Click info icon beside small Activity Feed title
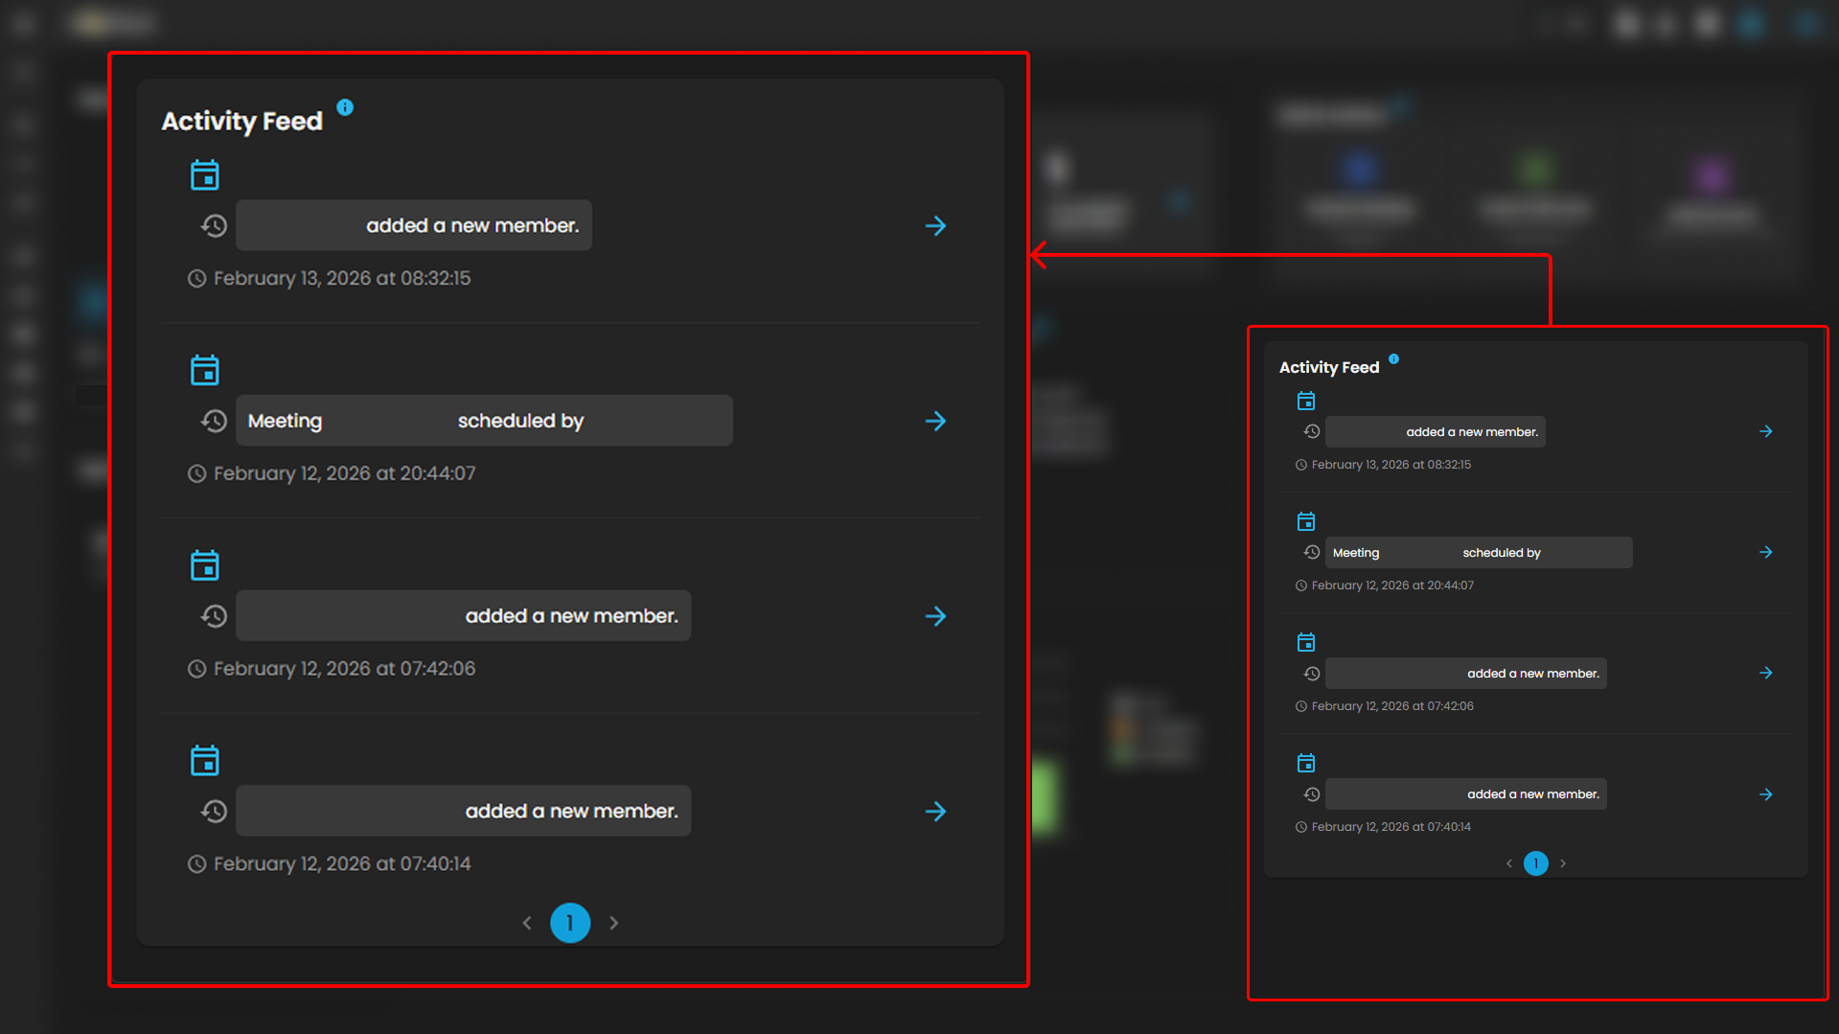The width and height of the screenshot is (1839, 1034). [1393, 359]
